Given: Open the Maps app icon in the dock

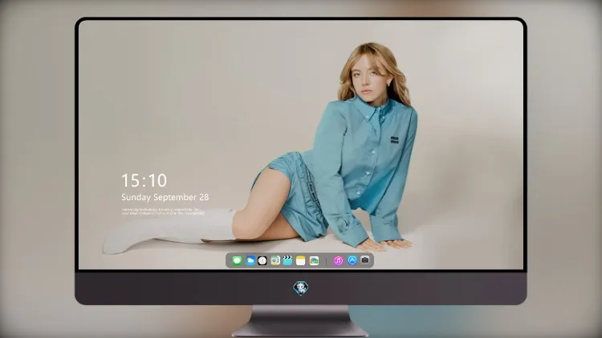Looking at the screenshot, I should (x=275, y=260).
